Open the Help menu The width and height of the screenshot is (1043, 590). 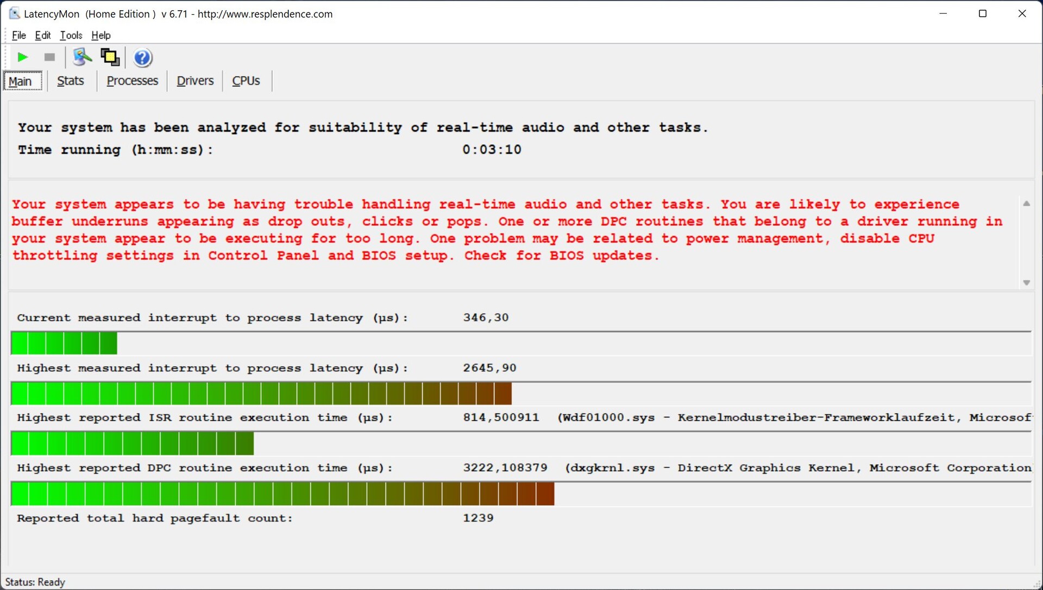tap(100, 35)
